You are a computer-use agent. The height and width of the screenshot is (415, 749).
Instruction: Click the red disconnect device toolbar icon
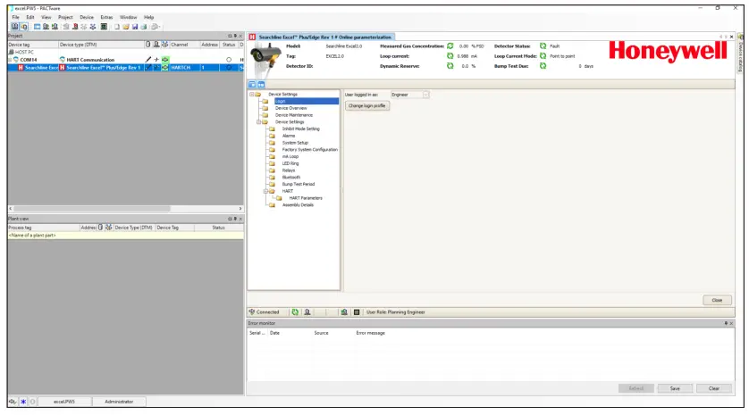(x=75, y=27)
